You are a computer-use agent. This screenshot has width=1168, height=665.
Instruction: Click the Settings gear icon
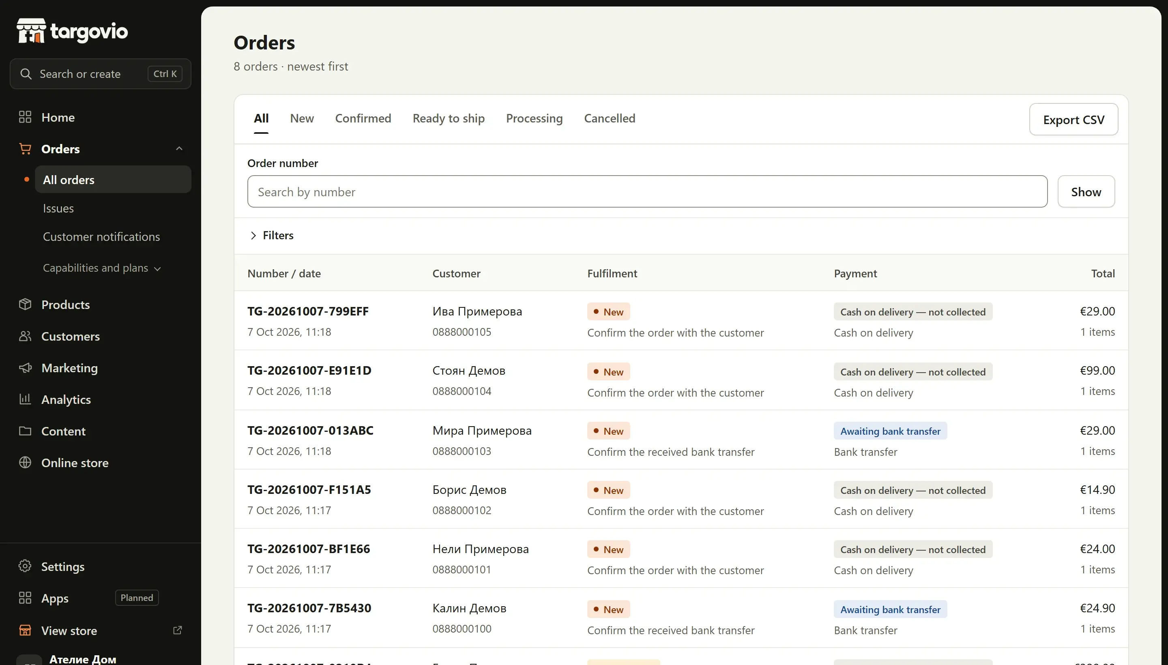coord(25,566)
